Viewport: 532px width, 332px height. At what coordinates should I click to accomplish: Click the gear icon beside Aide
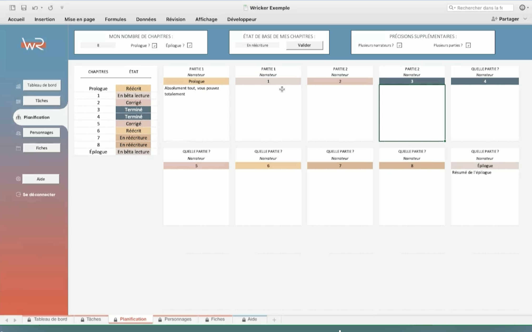click(18, 179)
